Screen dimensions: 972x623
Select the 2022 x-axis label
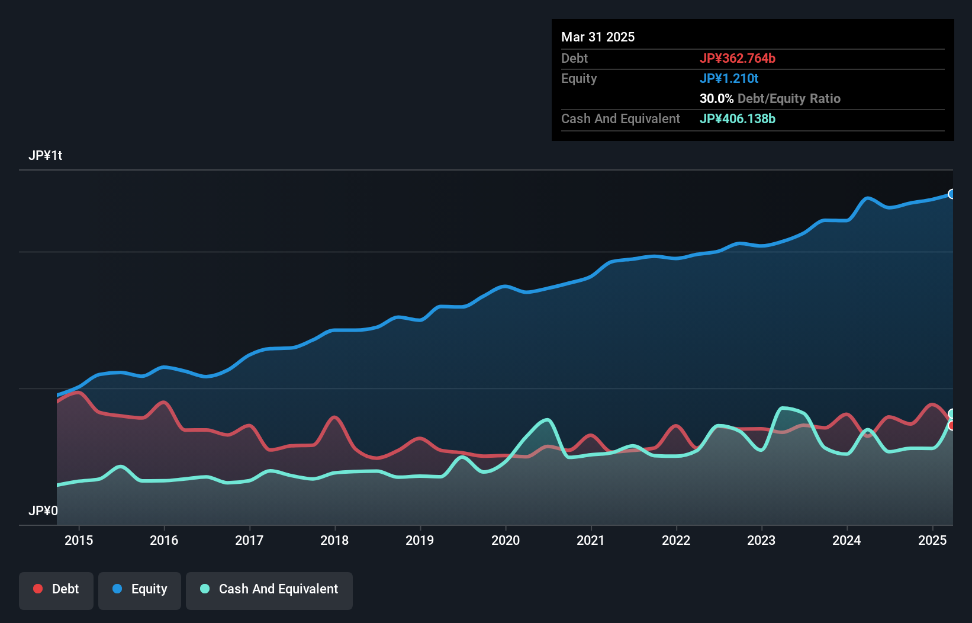coord(676,540)
